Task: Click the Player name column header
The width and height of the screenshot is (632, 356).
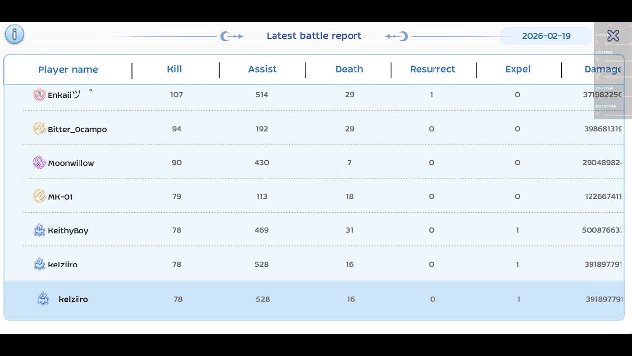Action: click(68, 70)
